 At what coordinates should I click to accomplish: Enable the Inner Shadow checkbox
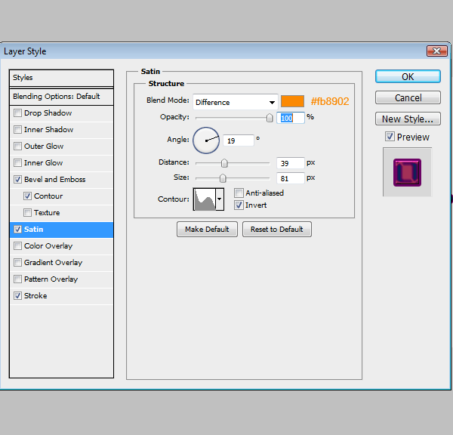coord(17,129)
